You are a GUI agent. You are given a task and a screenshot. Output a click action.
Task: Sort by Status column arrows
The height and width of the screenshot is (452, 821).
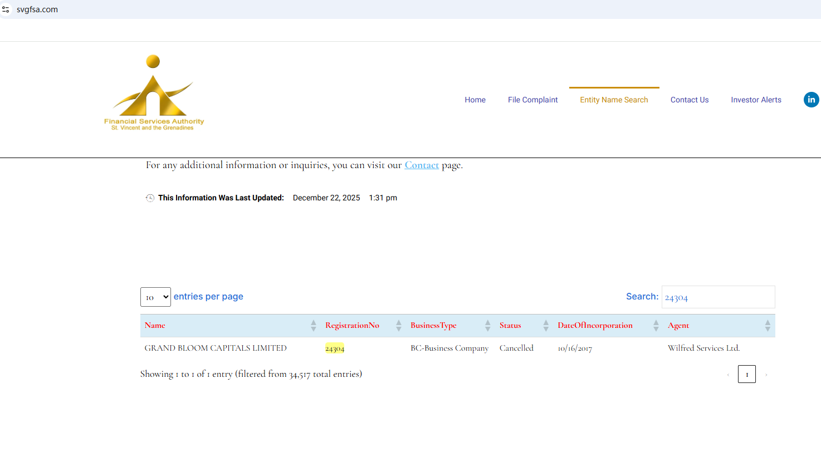pos(546,326)
